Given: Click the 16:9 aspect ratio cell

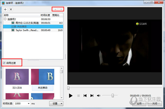Looking at the screenshot, I should click(60, 30).
